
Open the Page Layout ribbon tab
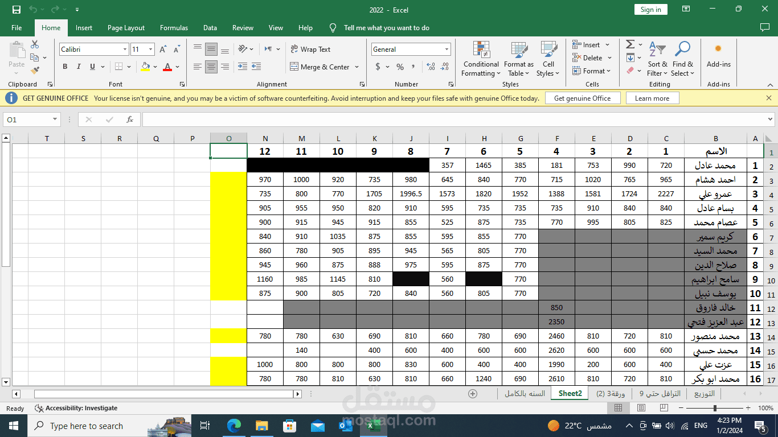126,28
